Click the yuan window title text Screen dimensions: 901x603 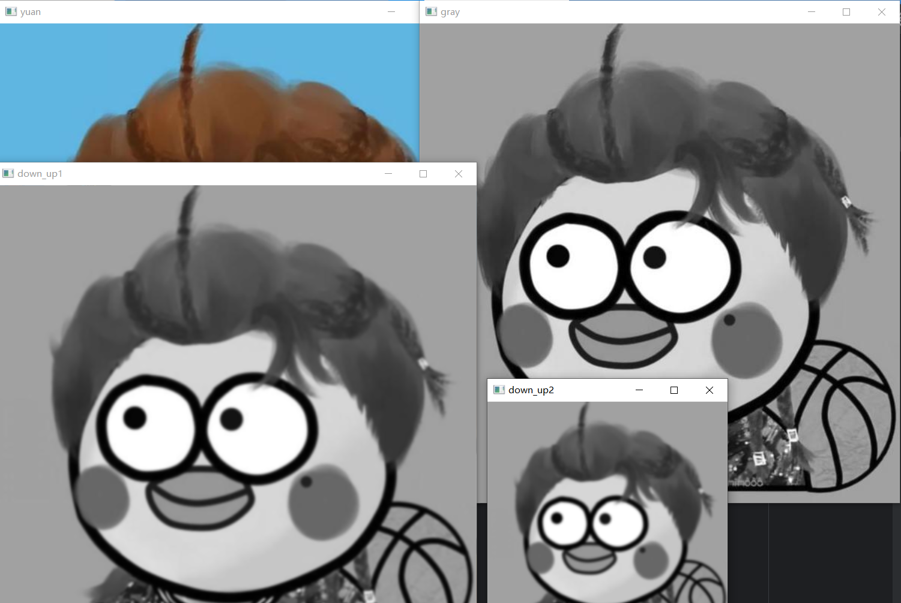pos(31,12)
